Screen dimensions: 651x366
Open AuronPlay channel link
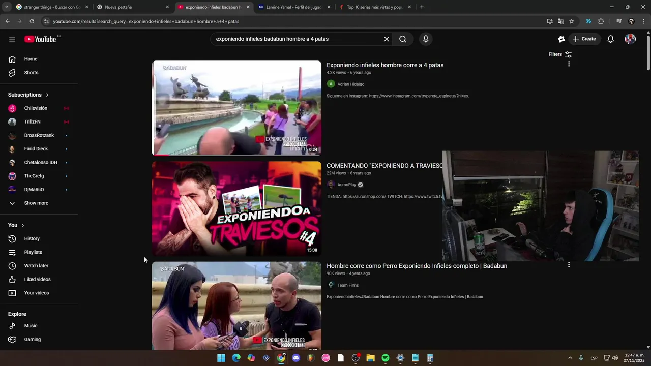346,185
